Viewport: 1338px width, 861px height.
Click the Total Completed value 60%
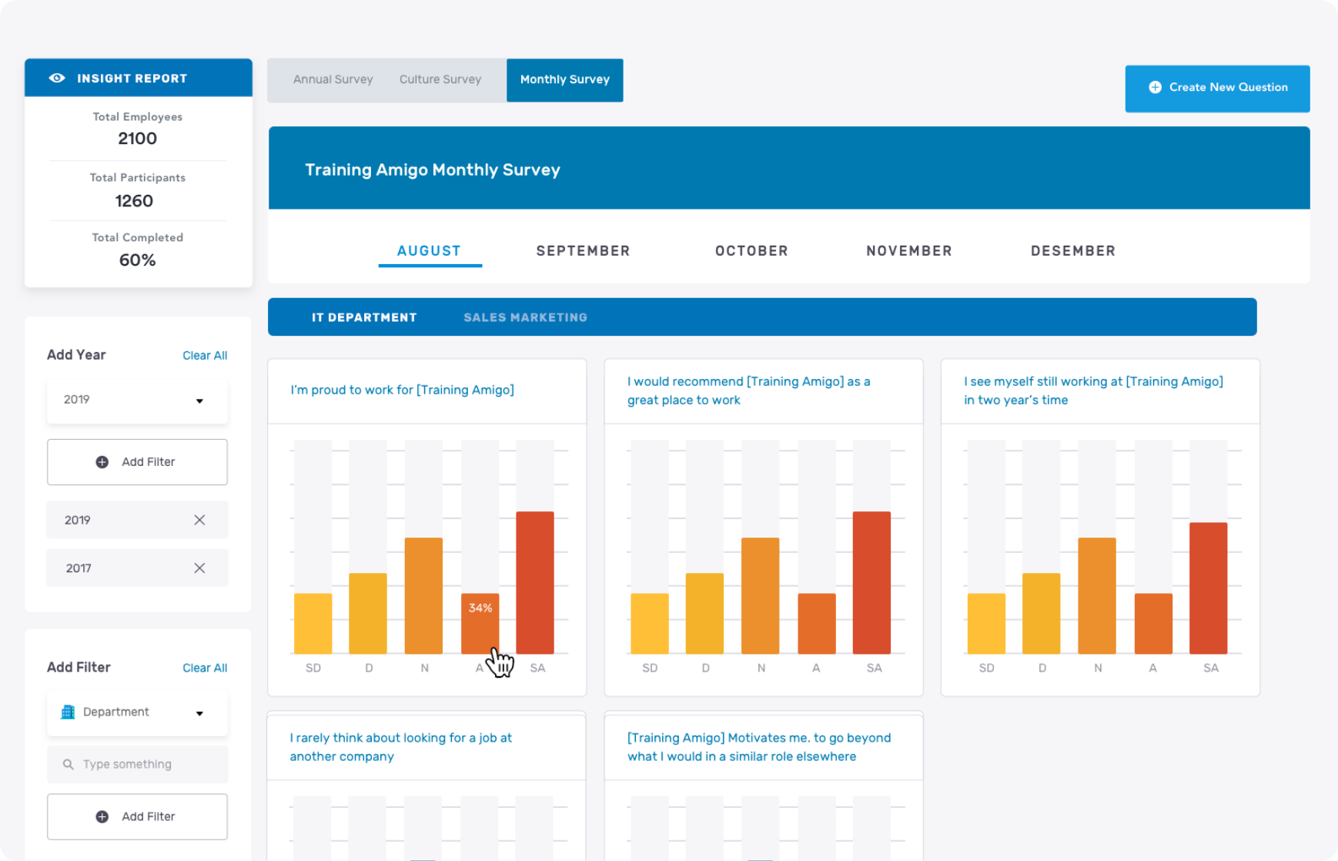(x=138, y=260)
